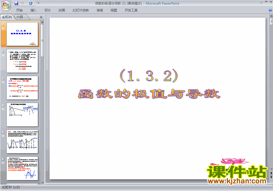Click main slide area scroll up arrow
The width and height of the screenshot is (273, 191).
point(271,16)
